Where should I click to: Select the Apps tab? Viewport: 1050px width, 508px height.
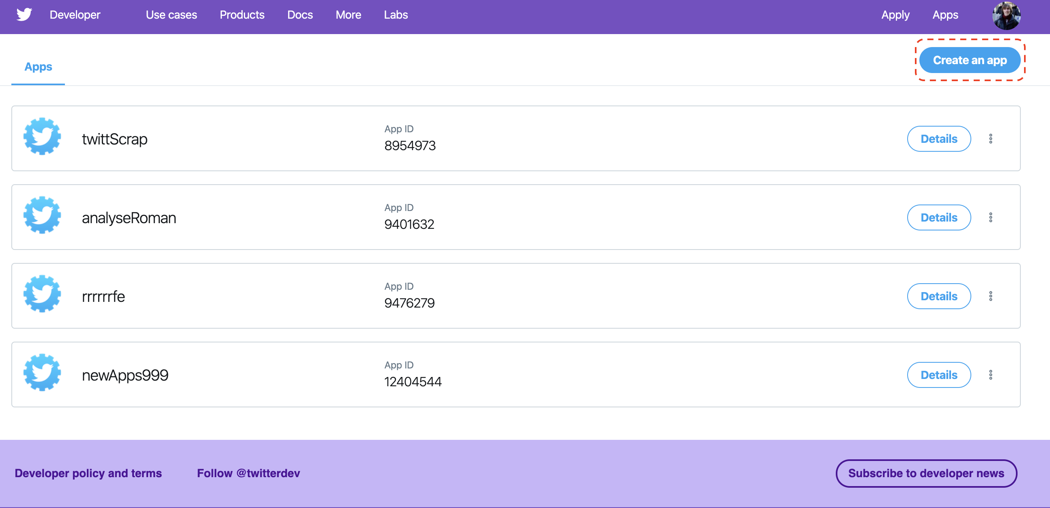coord(38,67)
